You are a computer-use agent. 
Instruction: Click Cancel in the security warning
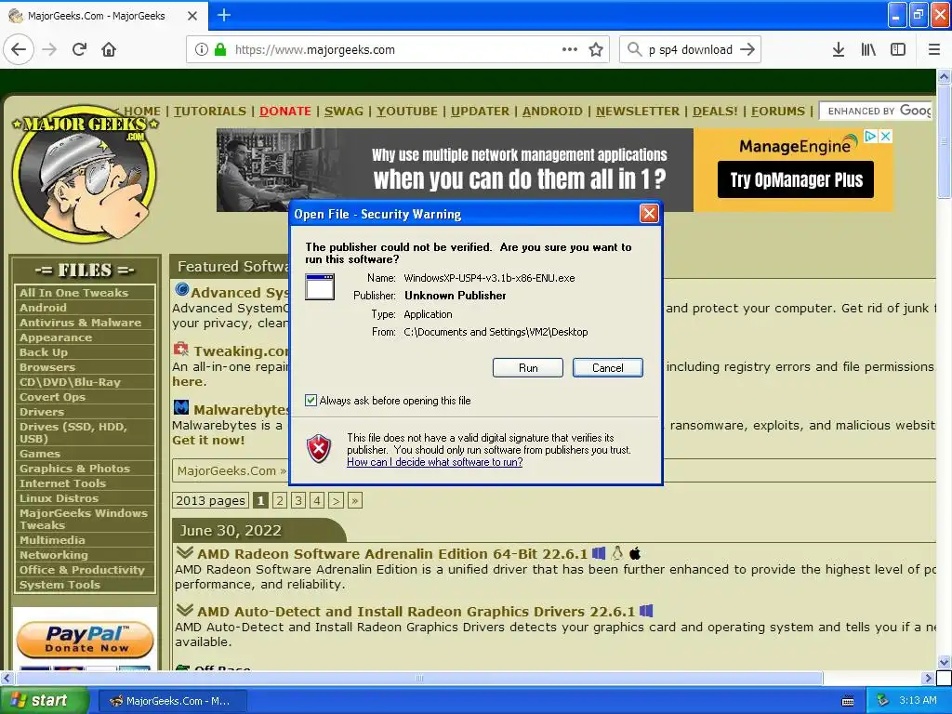tap(608, 368)
